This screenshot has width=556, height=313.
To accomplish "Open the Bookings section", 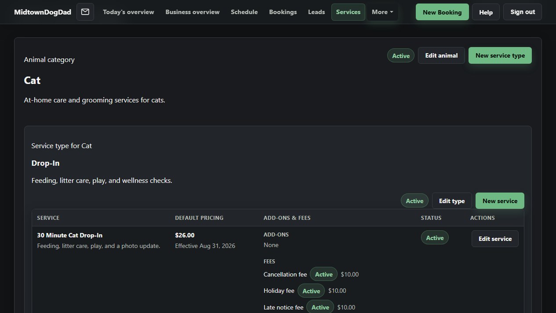I will [283, 12].
